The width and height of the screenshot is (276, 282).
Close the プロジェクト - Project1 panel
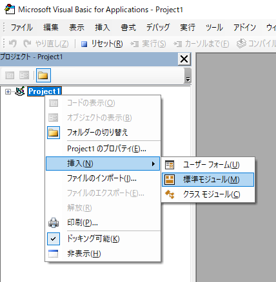tap(184, 59)
